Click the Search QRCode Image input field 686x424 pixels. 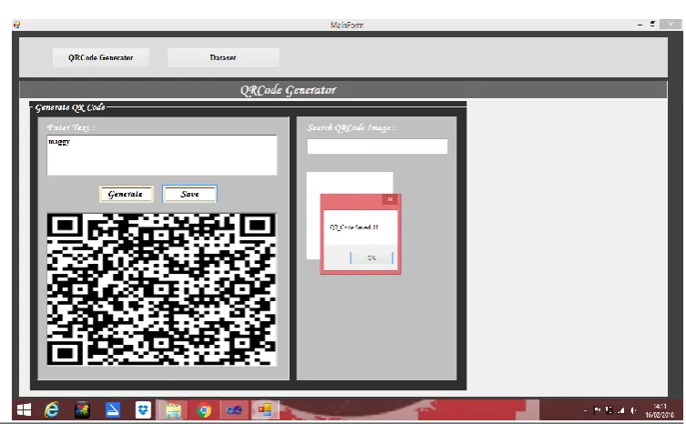pyautogui.click(x=377, y=146)
